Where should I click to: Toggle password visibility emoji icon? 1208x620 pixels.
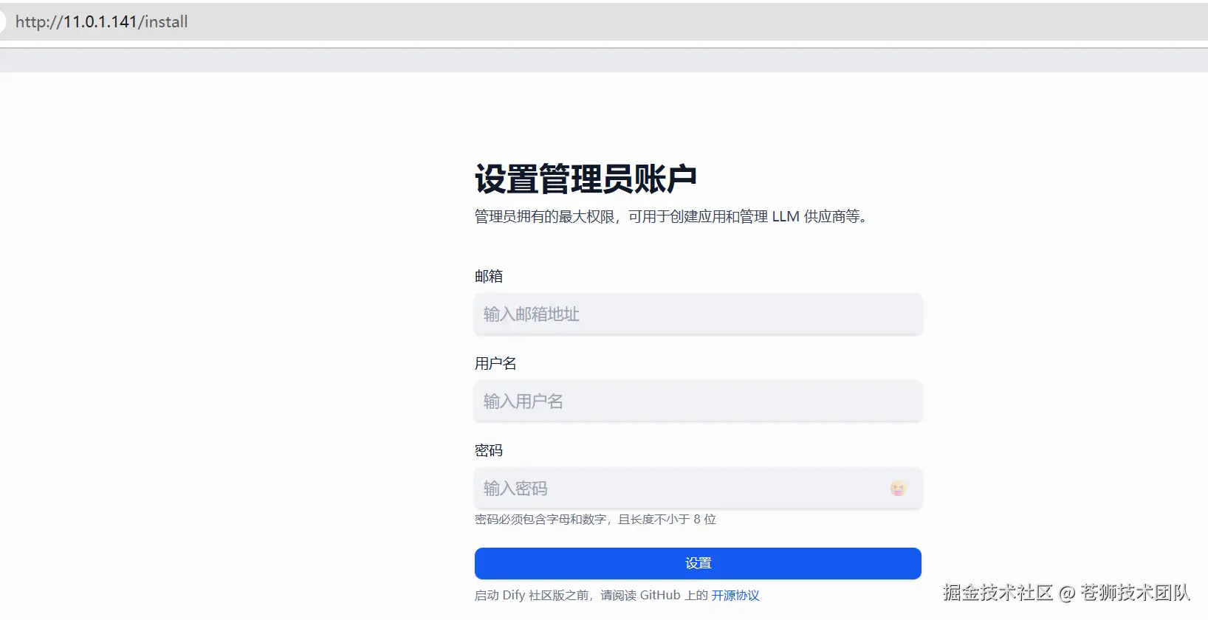(898, 488)
